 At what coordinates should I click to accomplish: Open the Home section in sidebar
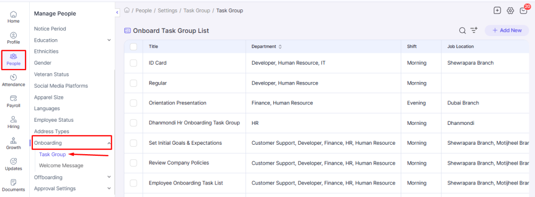pos(13,17)
